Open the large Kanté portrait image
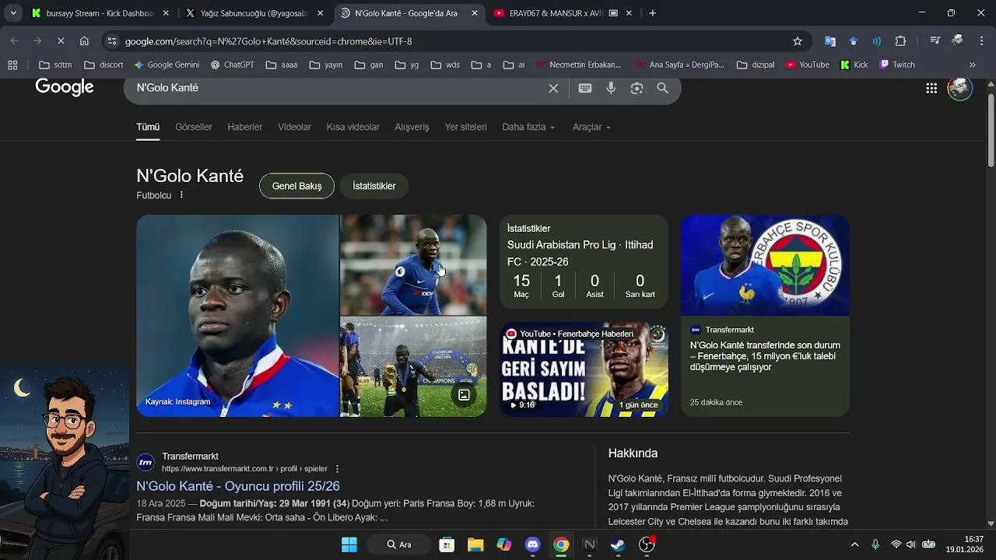This screenshot has width=996, height=560. click(237, 316)
